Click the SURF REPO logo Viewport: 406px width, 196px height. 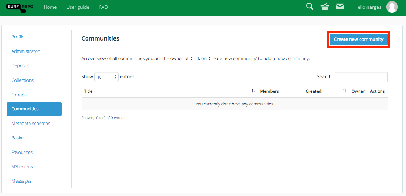point(20,8)
